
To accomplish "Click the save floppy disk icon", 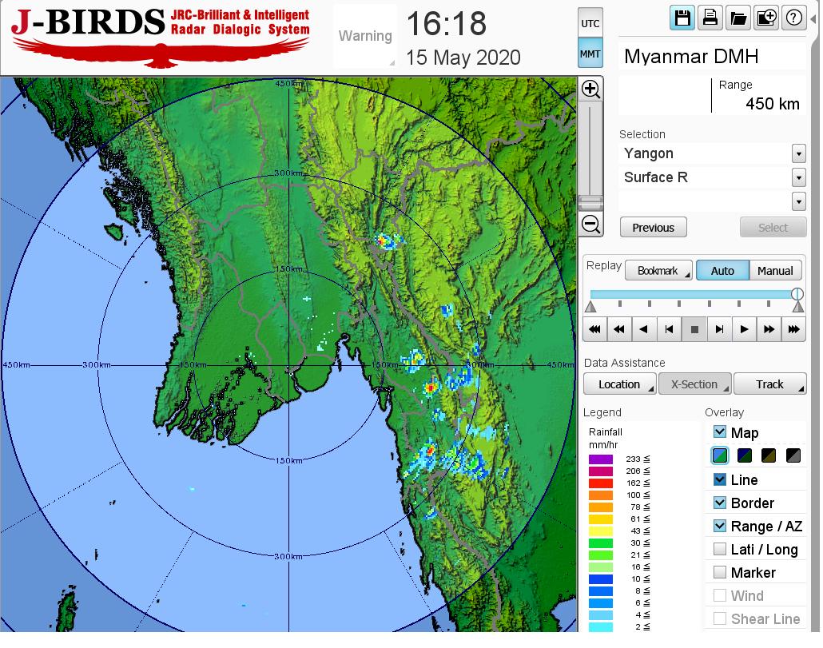I will pyautogui.click(x=682, y=18).
